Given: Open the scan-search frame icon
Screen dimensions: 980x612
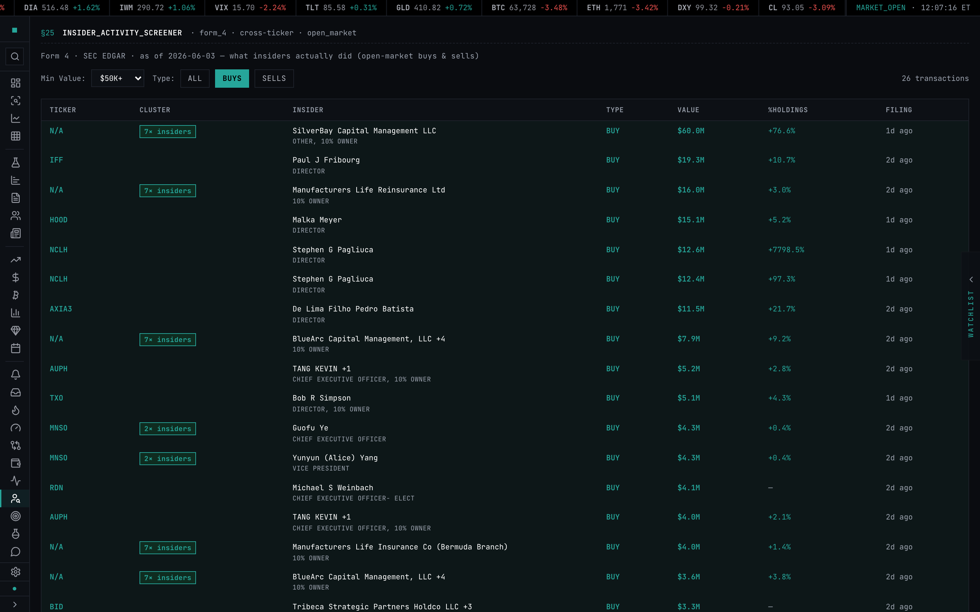Looking at the screenshot, I should (x=15, y=101).
